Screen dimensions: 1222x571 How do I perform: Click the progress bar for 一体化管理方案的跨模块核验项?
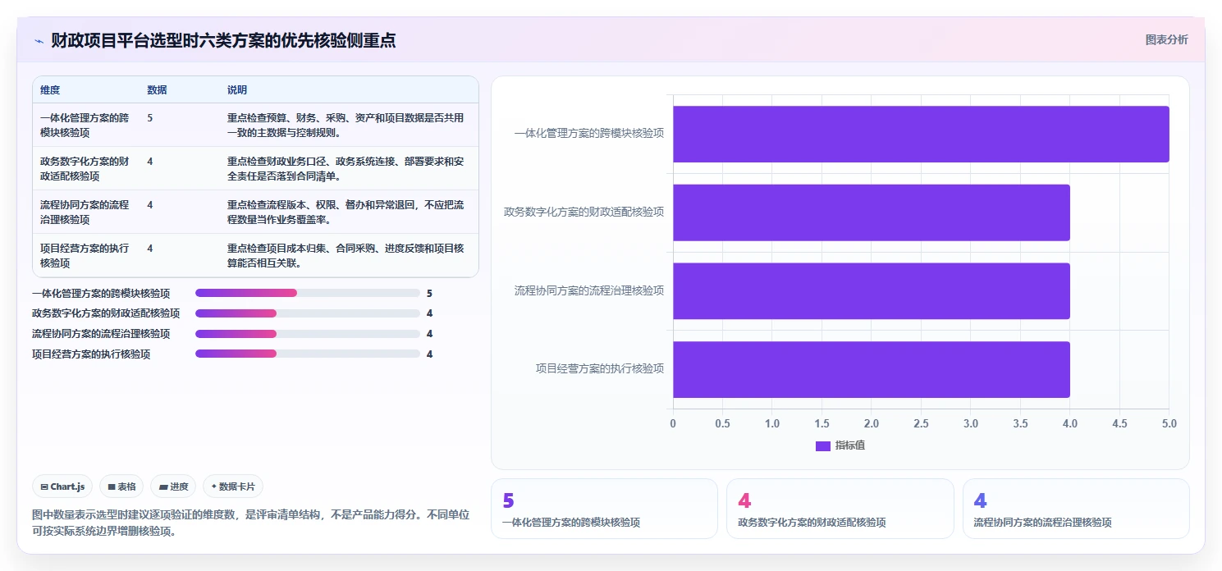tap(308, 293)
